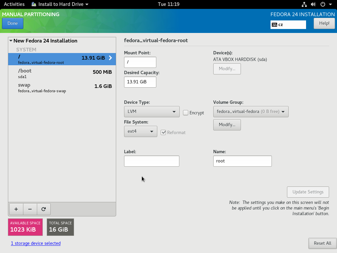Open the 1 storage device selected link
This screenshot has width=337, height=253.
(36, 243)
